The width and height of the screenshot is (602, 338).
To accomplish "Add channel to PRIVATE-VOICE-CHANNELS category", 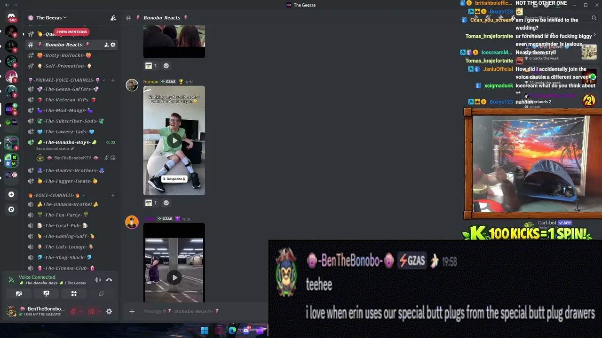I will point(113,80).
